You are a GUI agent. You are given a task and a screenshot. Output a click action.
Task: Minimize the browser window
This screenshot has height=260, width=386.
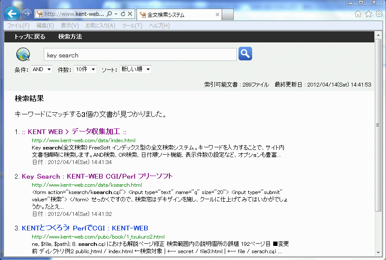350,3
